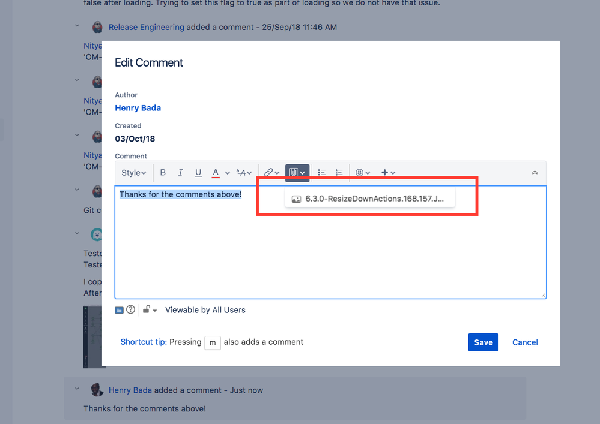Click the 03/Oct/18 created date
The height and width of the screenshot is (424, 600).
(135, 139)
